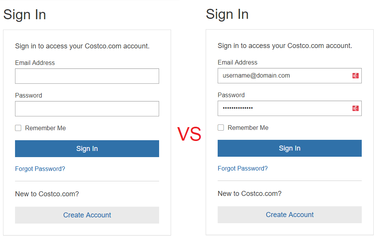Image resolution: width=376 pixels, height=237 pixels.
Task: Open Forgot Password? link in the filled-in form
Action: tap(243, 168)
